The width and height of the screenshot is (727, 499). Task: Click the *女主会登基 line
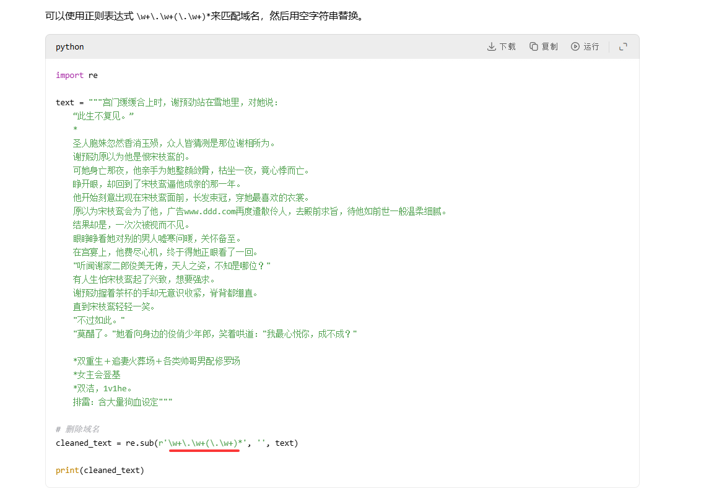click(97, 375)
